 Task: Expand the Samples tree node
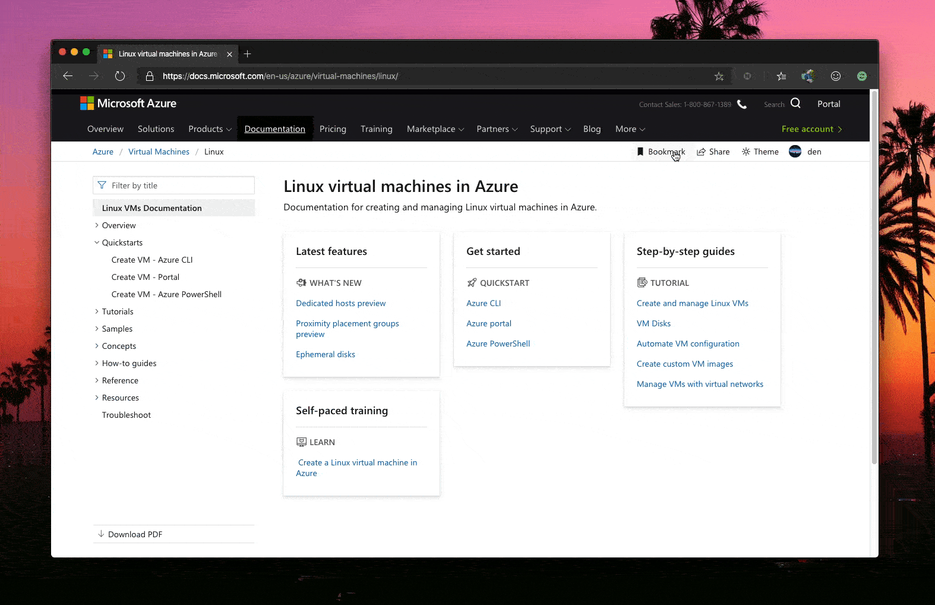coord(97,329)
